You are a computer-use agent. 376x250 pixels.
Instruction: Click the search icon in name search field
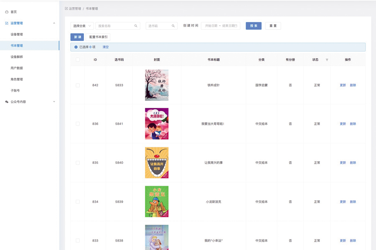[136, 26]
